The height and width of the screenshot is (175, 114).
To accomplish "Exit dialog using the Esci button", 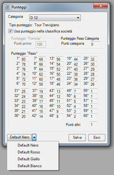I will click(97, 137).
